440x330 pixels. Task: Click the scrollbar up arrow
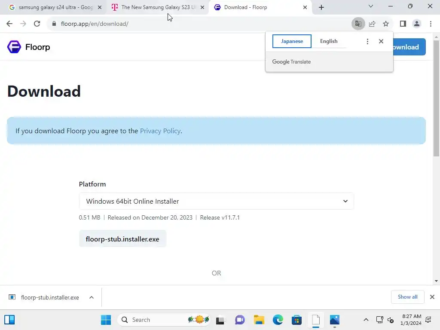(436, 37)
